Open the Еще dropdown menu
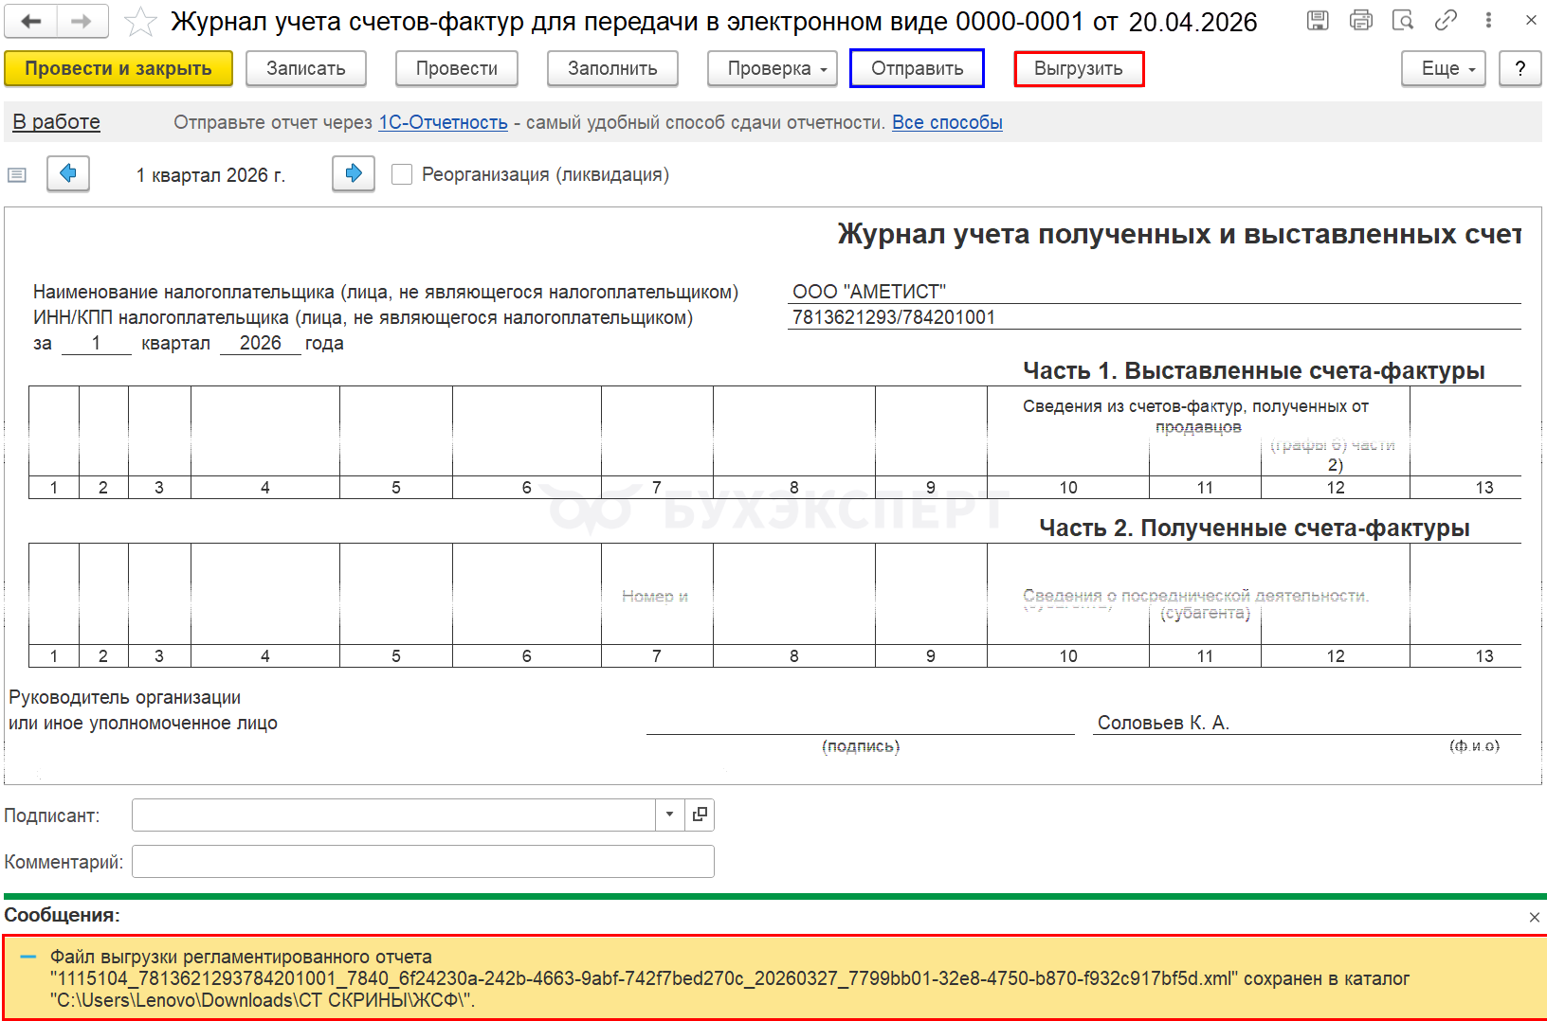Image resolution: width=1547 pixels, height=1021 pixels. click(x=1443, y=69)
